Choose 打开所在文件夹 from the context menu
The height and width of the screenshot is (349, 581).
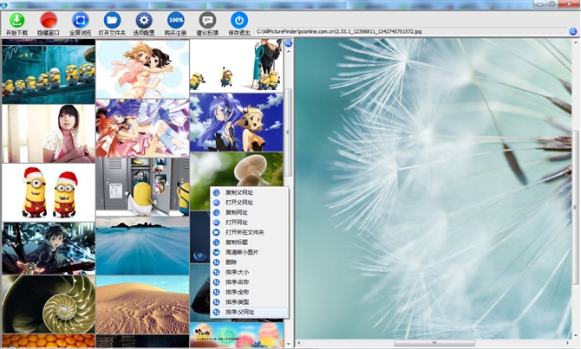coord(245,232)
